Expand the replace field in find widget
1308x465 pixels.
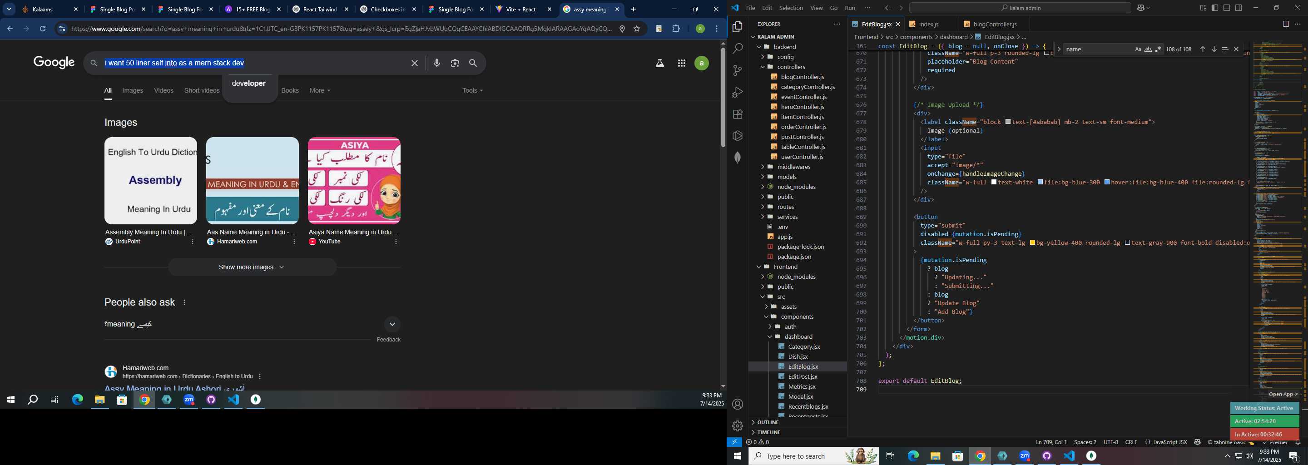click(1059, 49)
